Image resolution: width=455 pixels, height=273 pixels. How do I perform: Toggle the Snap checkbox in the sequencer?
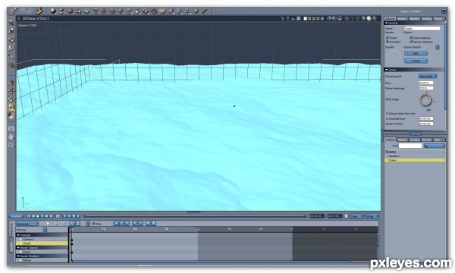point(93,224)
